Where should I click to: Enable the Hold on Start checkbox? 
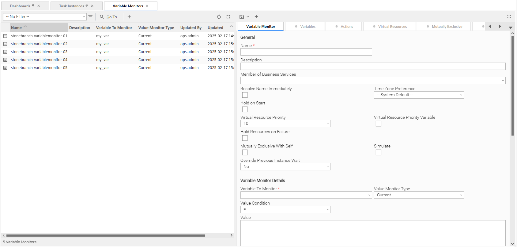(x=245, y=109)
